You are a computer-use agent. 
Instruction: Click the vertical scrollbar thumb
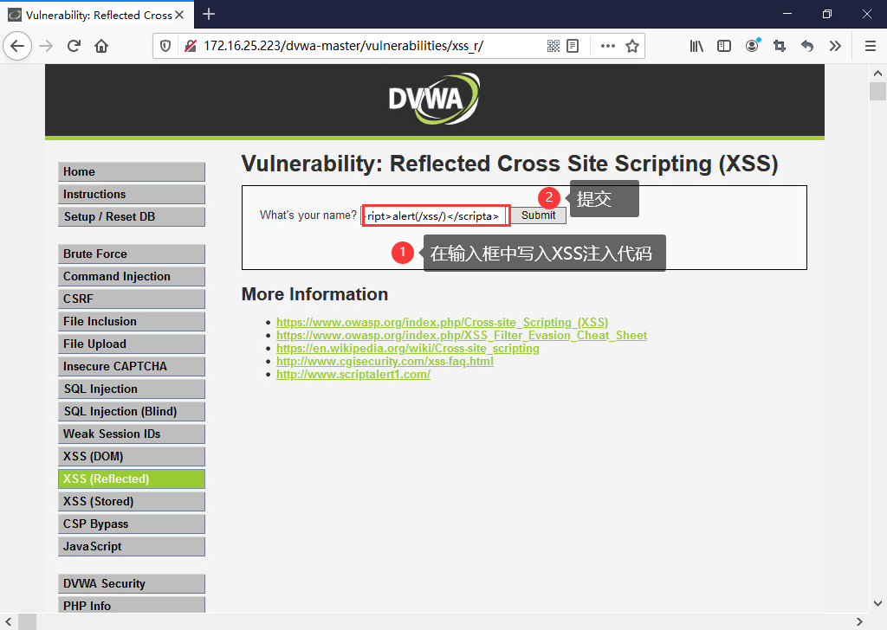pyautogui.click(x=877, y=91)
